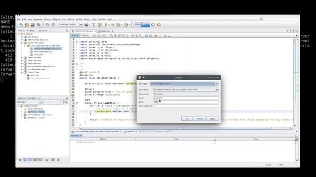
Task: Toggle the History view button in editor
Action: point(85,35)
